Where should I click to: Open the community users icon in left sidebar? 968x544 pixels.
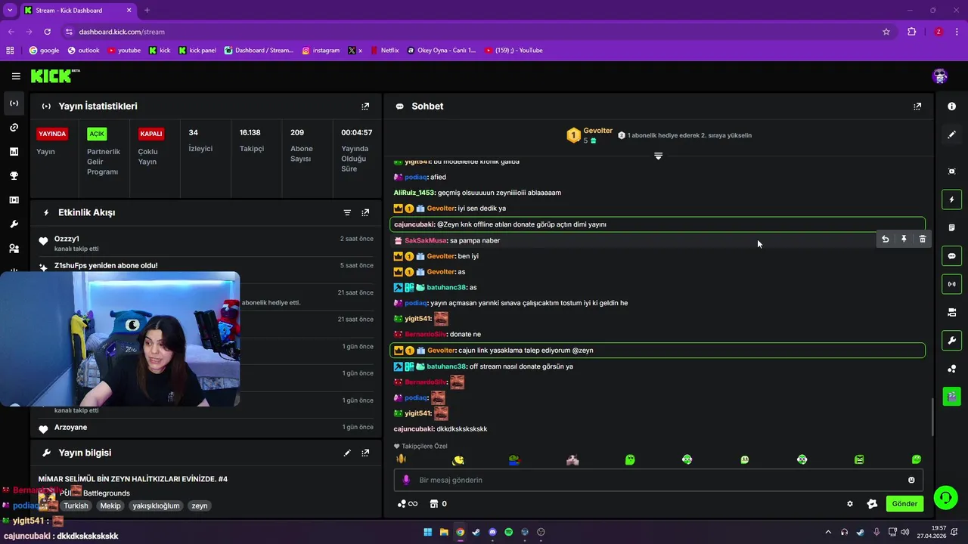tap(14, 248)
